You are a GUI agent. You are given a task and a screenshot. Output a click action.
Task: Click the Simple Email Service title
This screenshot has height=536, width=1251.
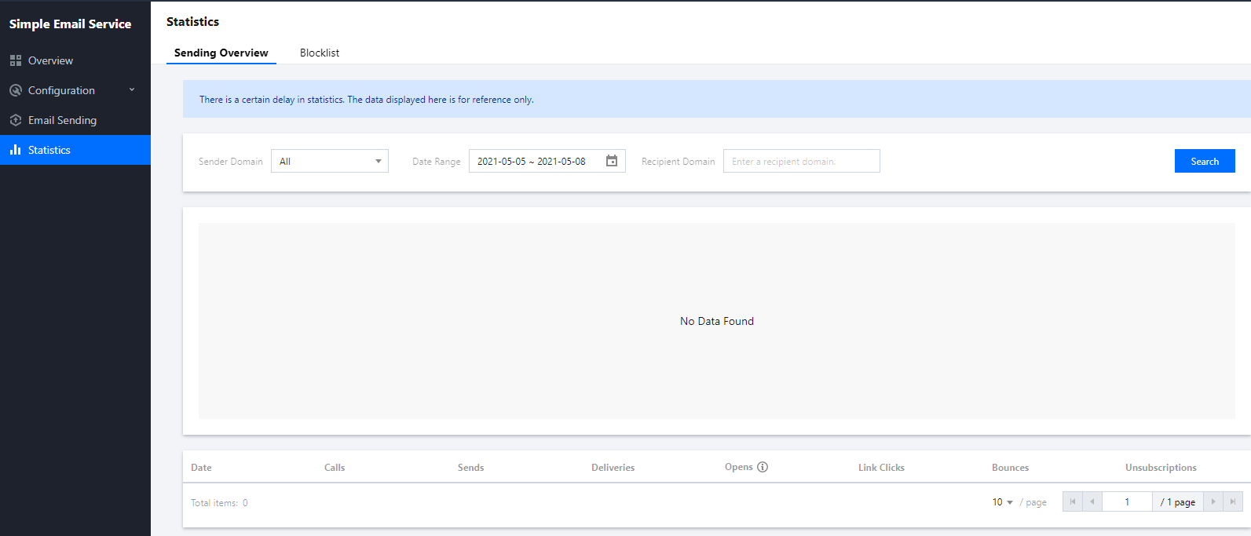click(x=70, y=24)
